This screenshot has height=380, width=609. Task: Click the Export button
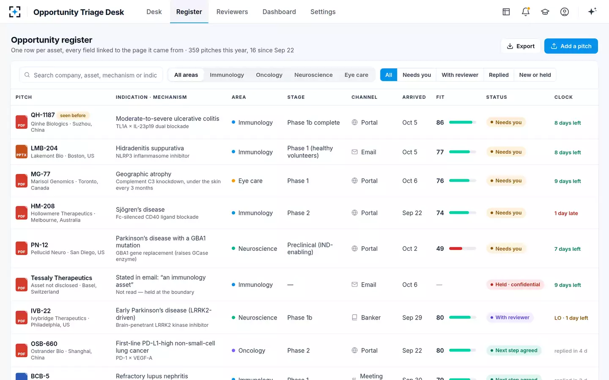[x=521, y=46]
